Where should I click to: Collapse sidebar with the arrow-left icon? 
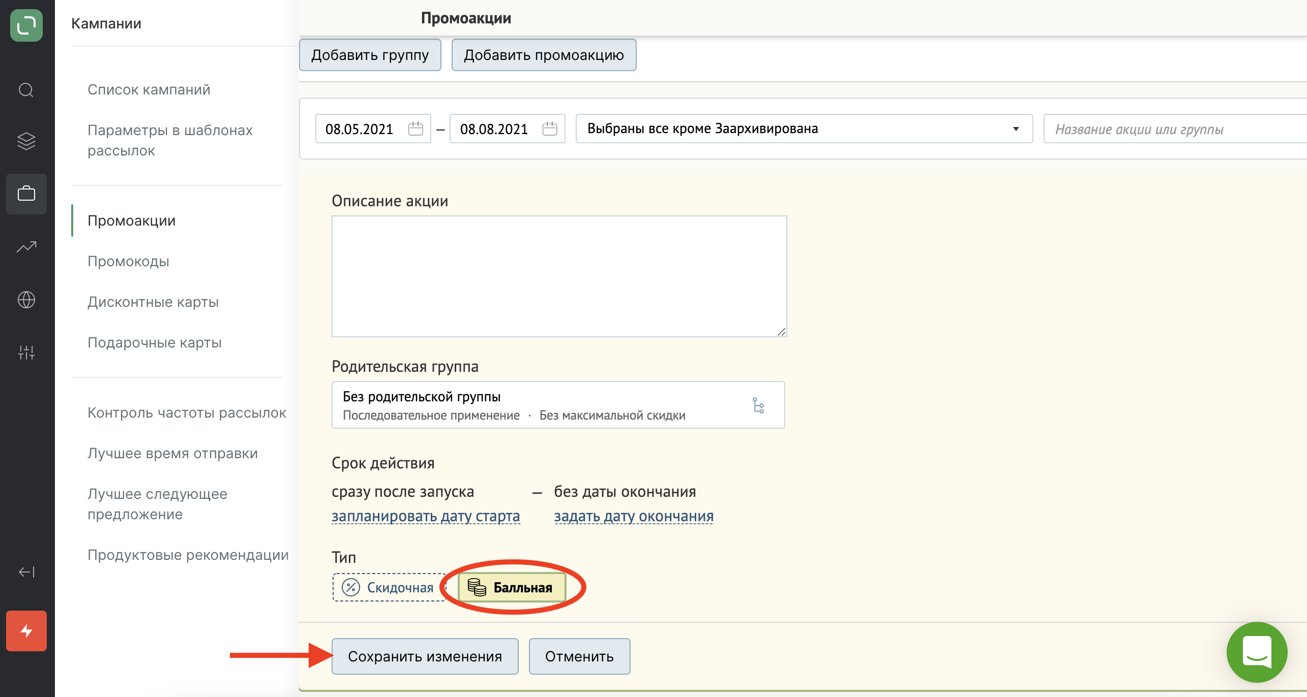tap(26, 572)
